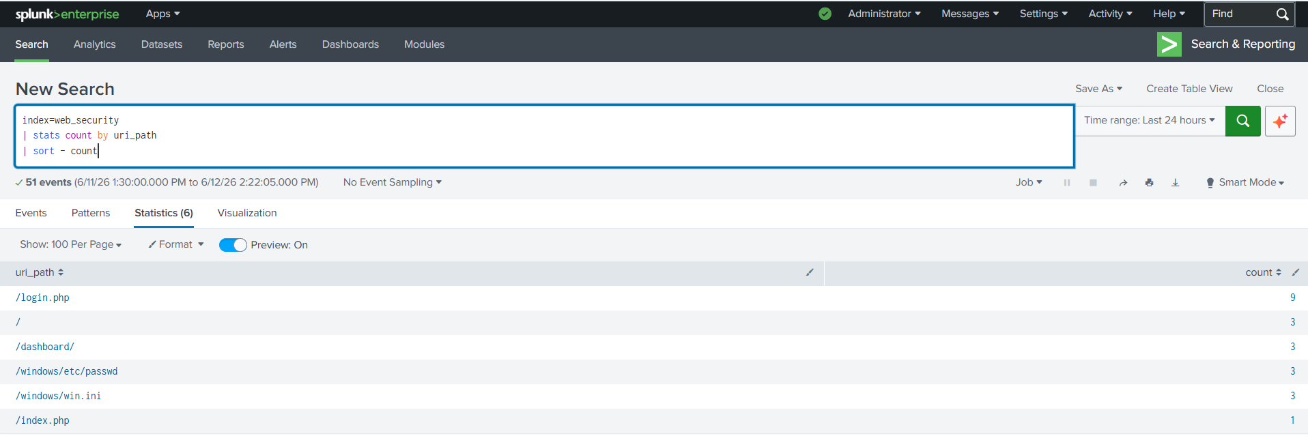Select the Statistics (6) tab
Screen dimensions: 1308x447
pos(164,213)
